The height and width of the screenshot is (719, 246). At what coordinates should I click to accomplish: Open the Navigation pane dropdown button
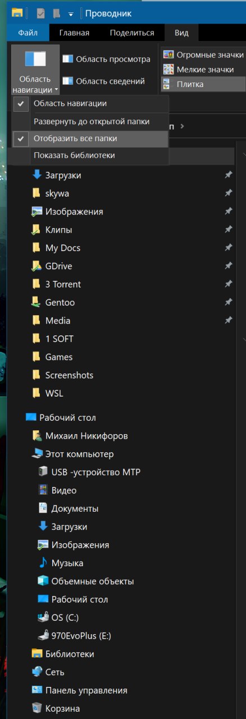35,70
